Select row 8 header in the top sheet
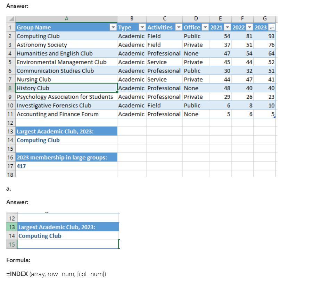Image resolution: width=322 pixels, height=282 pixels. tap(10, 88)
